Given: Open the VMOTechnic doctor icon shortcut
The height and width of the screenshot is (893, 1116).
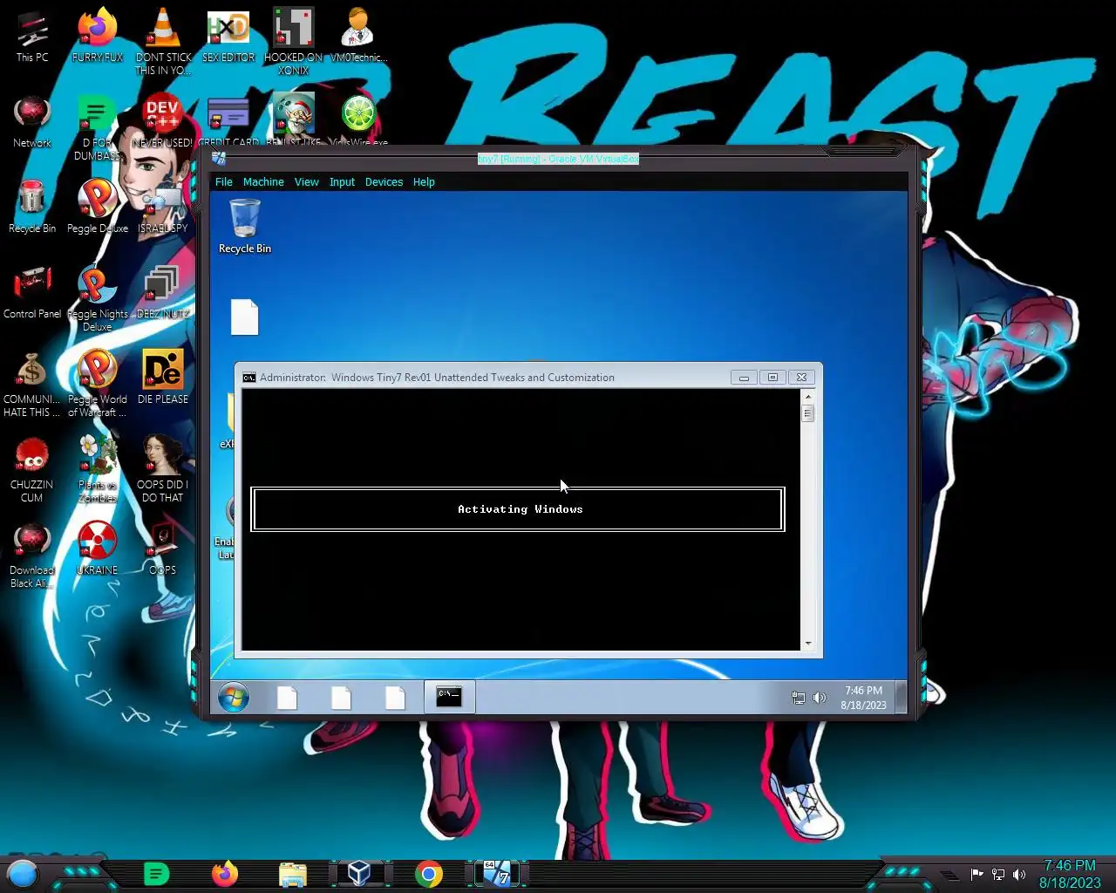Looking at the screenshot, I should (x=358, y=37).
